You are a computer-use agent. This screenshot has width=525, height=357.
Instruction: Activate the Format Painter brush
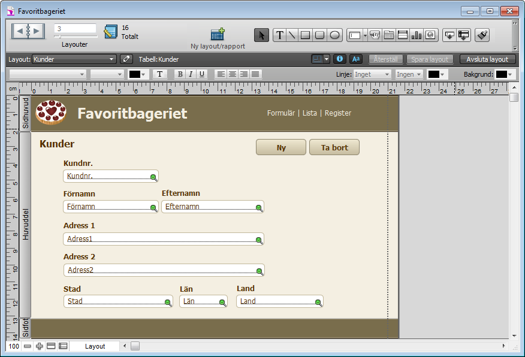tap(482, 35)
